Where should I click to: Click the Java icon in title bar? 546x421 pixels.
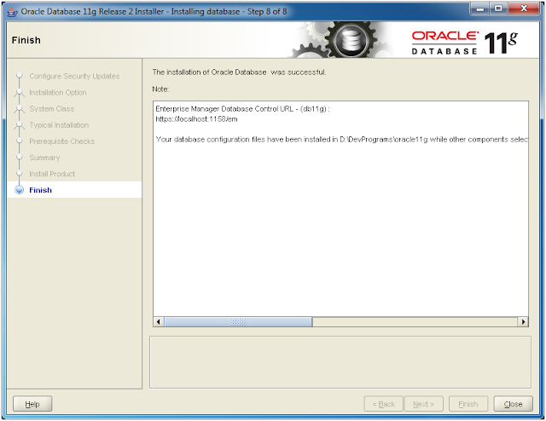click(12, 11)
